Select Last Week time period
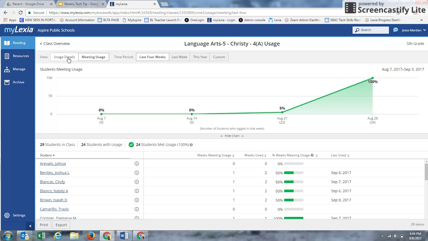The width and height of the screenshot is (428, 241). [x=179, y=57]
